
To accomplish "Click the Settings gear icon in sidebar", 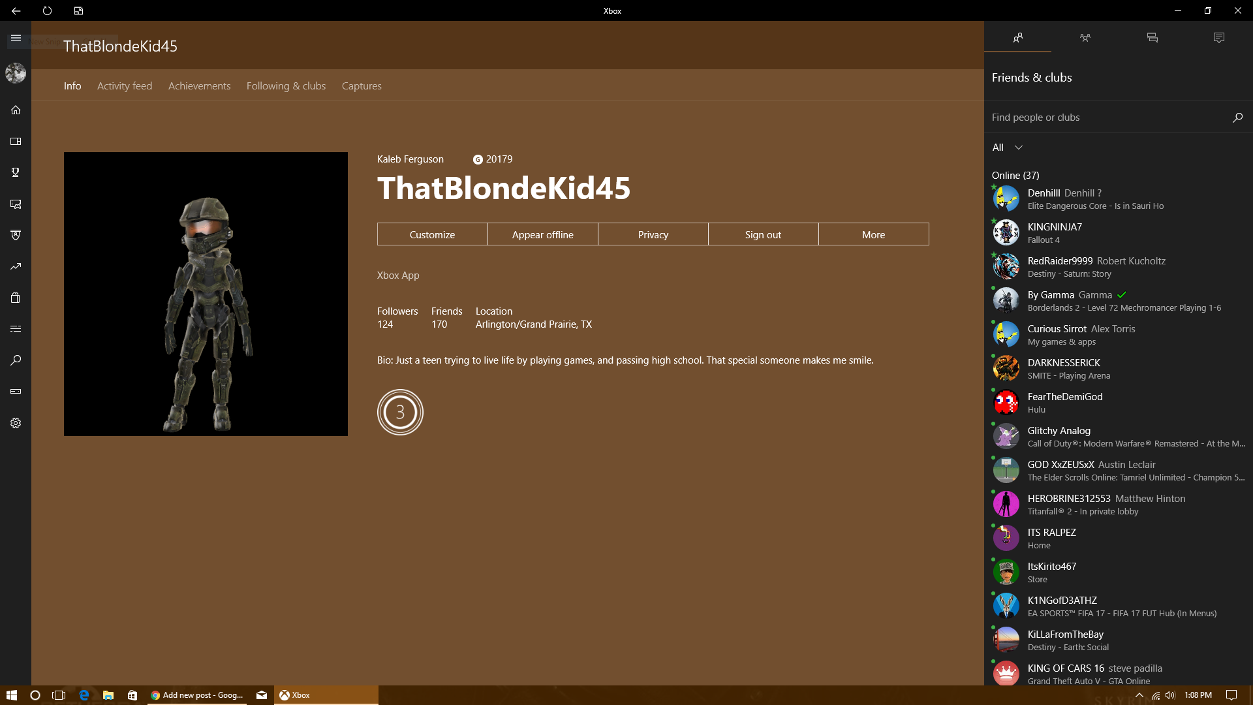I will (16, 422).
